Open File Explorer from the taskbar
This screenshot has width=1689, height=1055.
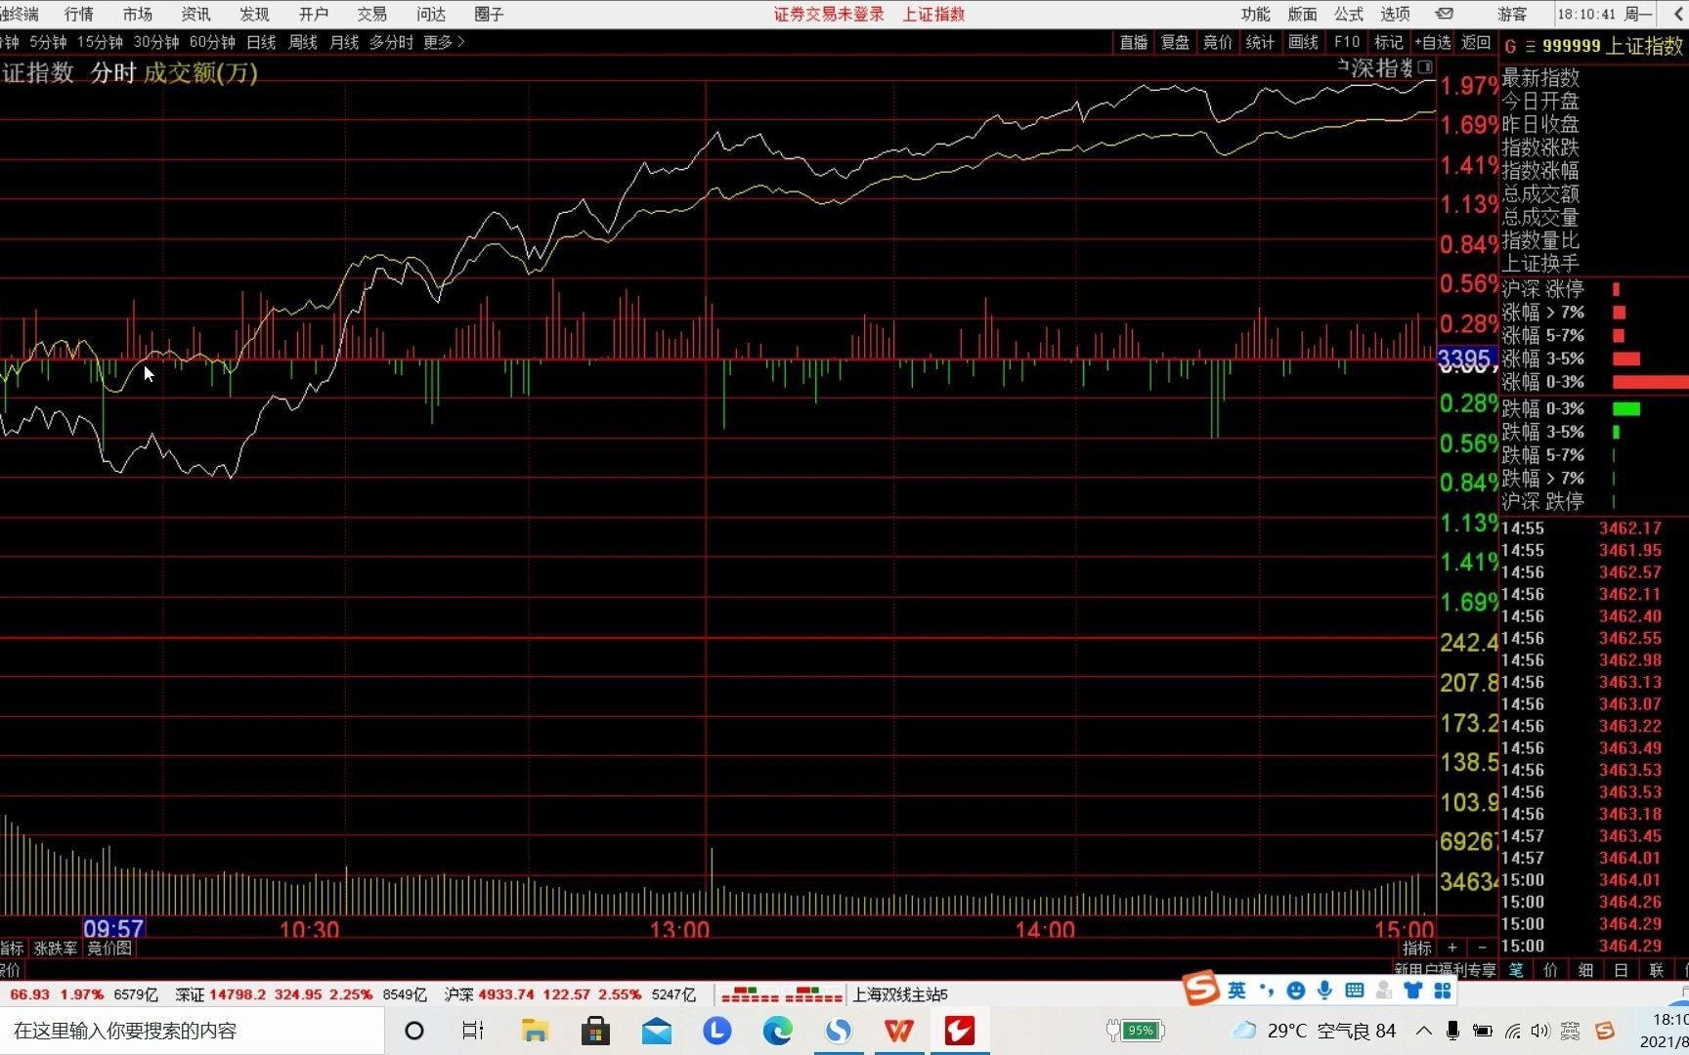tap(535, 1031)
